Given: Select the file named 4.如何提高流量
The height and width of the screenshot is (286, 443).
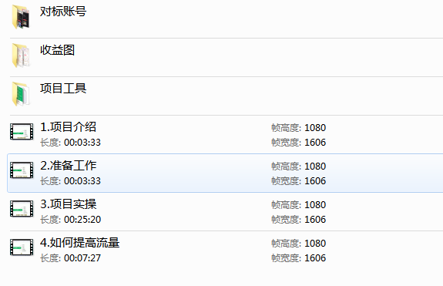Looking at the screenshot, I should 79,243.
